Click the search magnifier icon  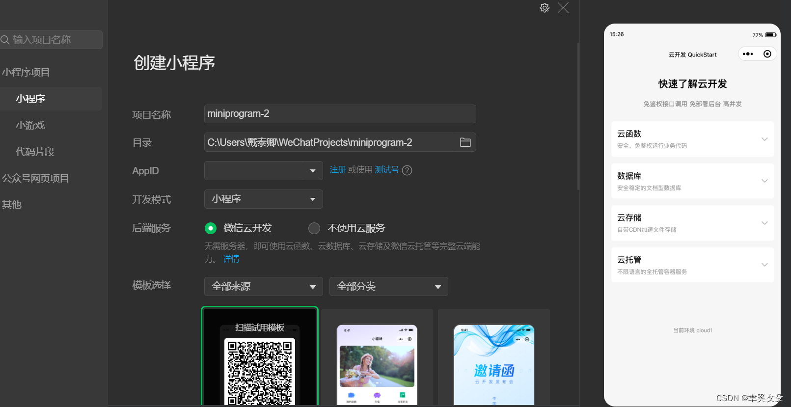pos(5,40)
